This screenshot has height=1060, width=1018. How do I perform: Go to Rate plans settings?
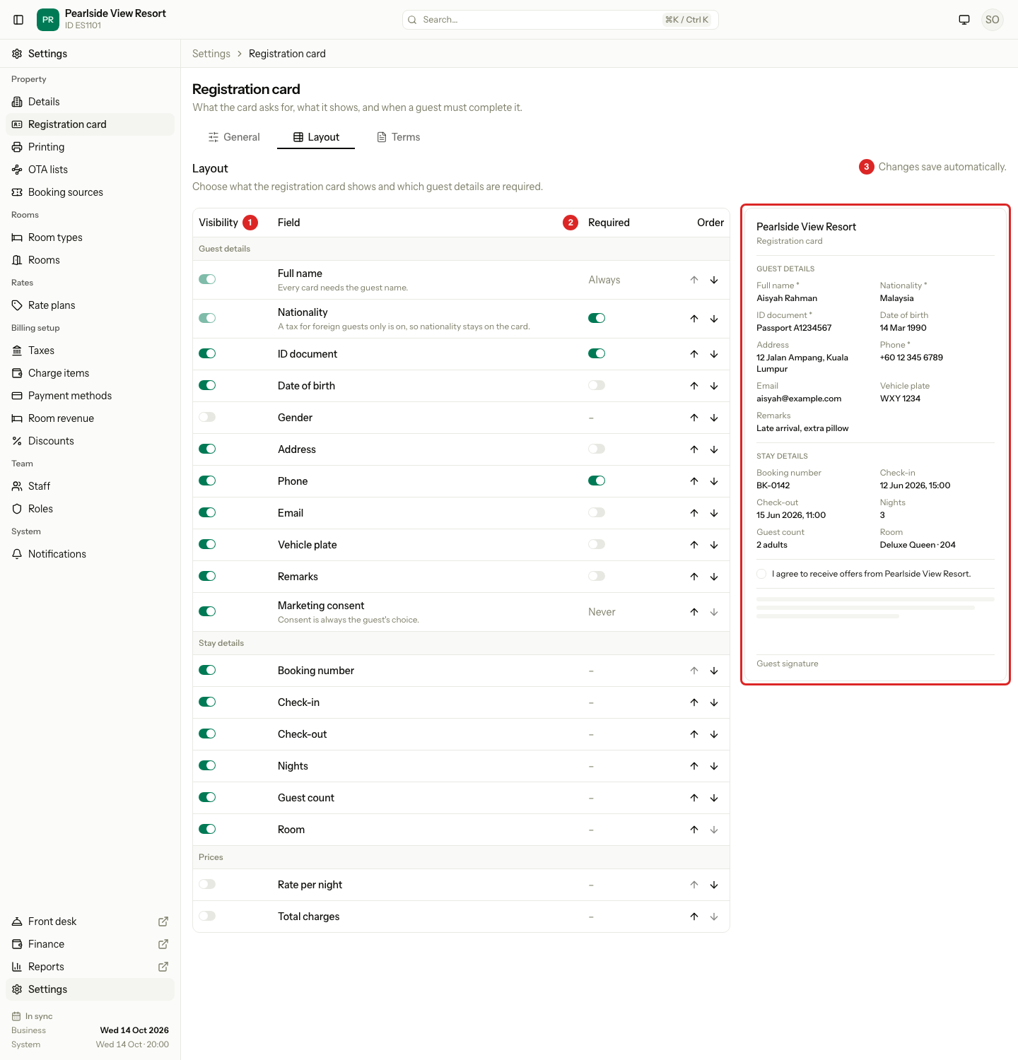(x=90, y=305)
